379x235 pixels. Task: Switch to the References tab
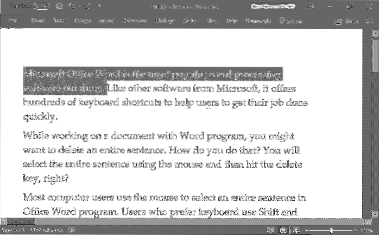click(x=135, y=21)
